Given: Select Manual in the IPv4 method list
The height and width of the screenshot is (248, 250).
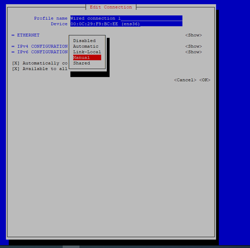Looking at the screenshot, I should (x=87, y=57).
